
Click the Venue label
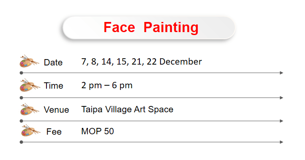[57, 110]
